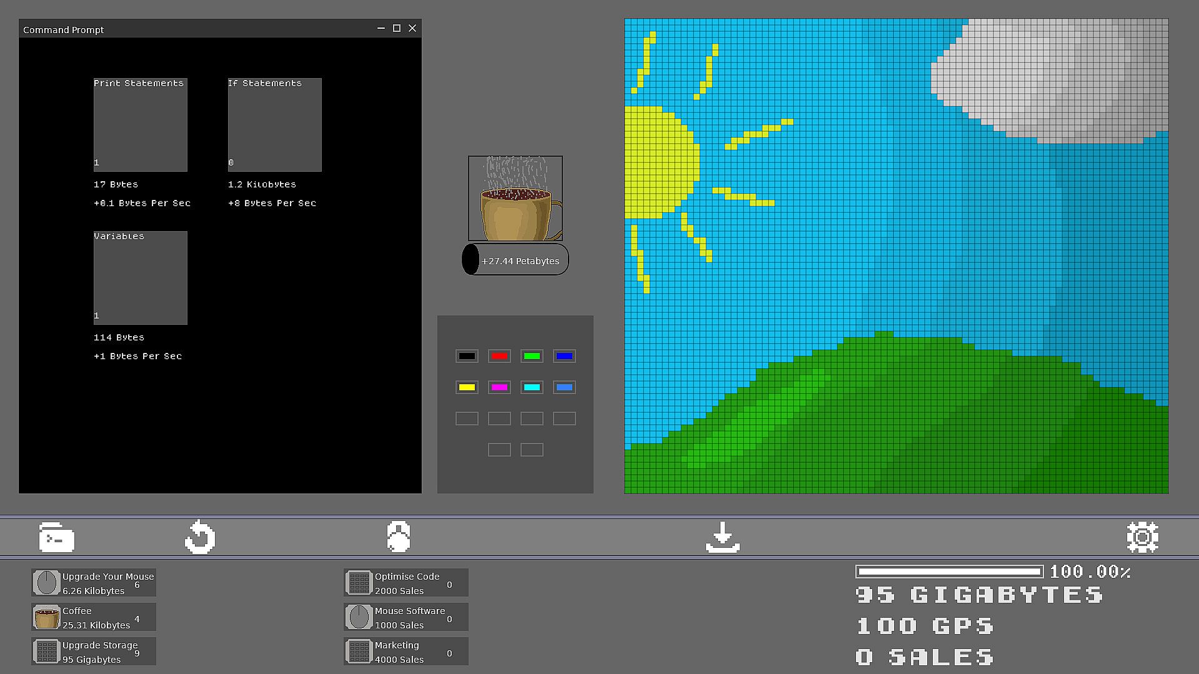Buy the Mouse Software upgrade
Image resolution: width=1199 pixels, height=674 pixels.
406,617
